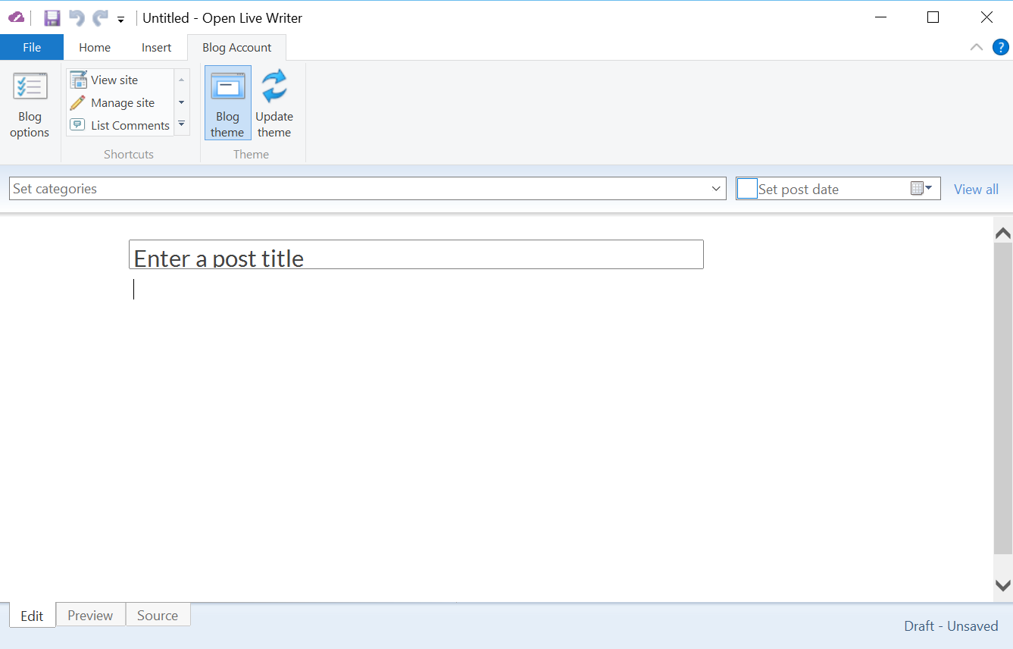The height and width of the screenshot is (649, 1013).
Task: Open Blog options
Action: click(x=30, y=105)
